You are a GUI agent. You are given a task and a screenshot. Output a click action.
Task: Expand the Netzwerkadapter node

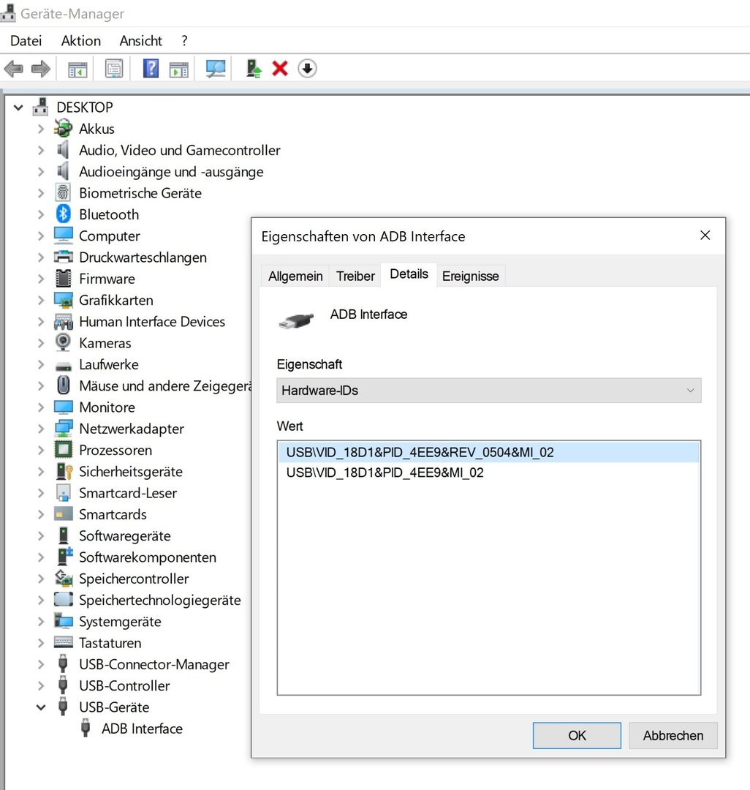coord(41,429)
